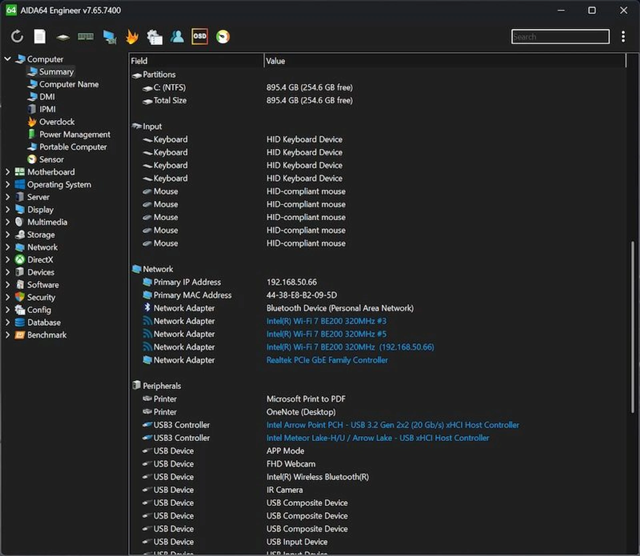
Task: Open the Preferences gear document icon
Action: pos(155,37)
